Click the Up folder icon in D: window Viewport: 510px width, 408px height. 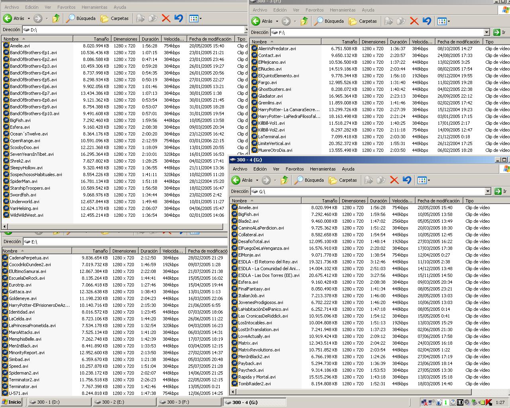tap(56, 18)
